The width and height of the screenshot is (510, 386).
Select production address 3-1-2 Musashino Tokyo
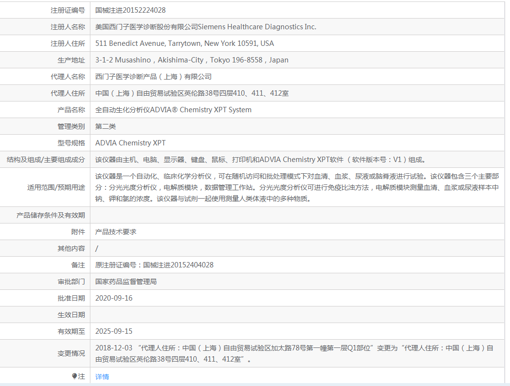point(192,60)
